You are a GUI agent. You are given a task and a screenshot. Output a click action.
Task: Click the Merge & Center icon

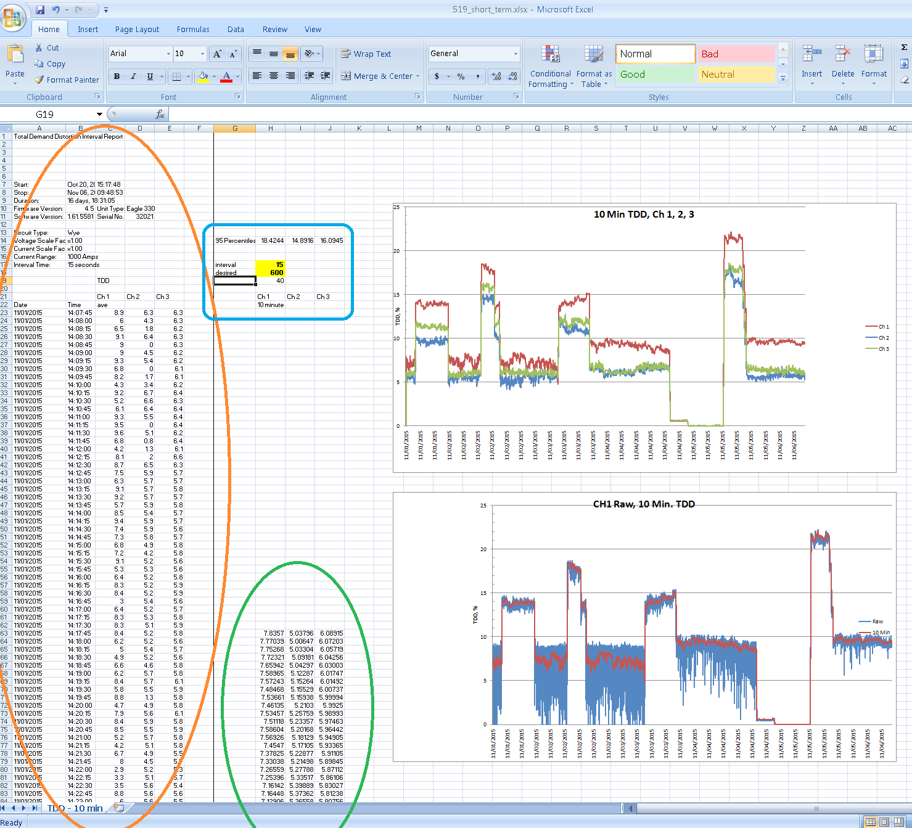coord(347,76)
